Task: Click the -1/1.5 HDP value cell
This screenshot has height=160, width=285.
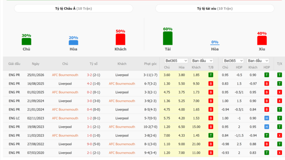Action: coord(239,135)
